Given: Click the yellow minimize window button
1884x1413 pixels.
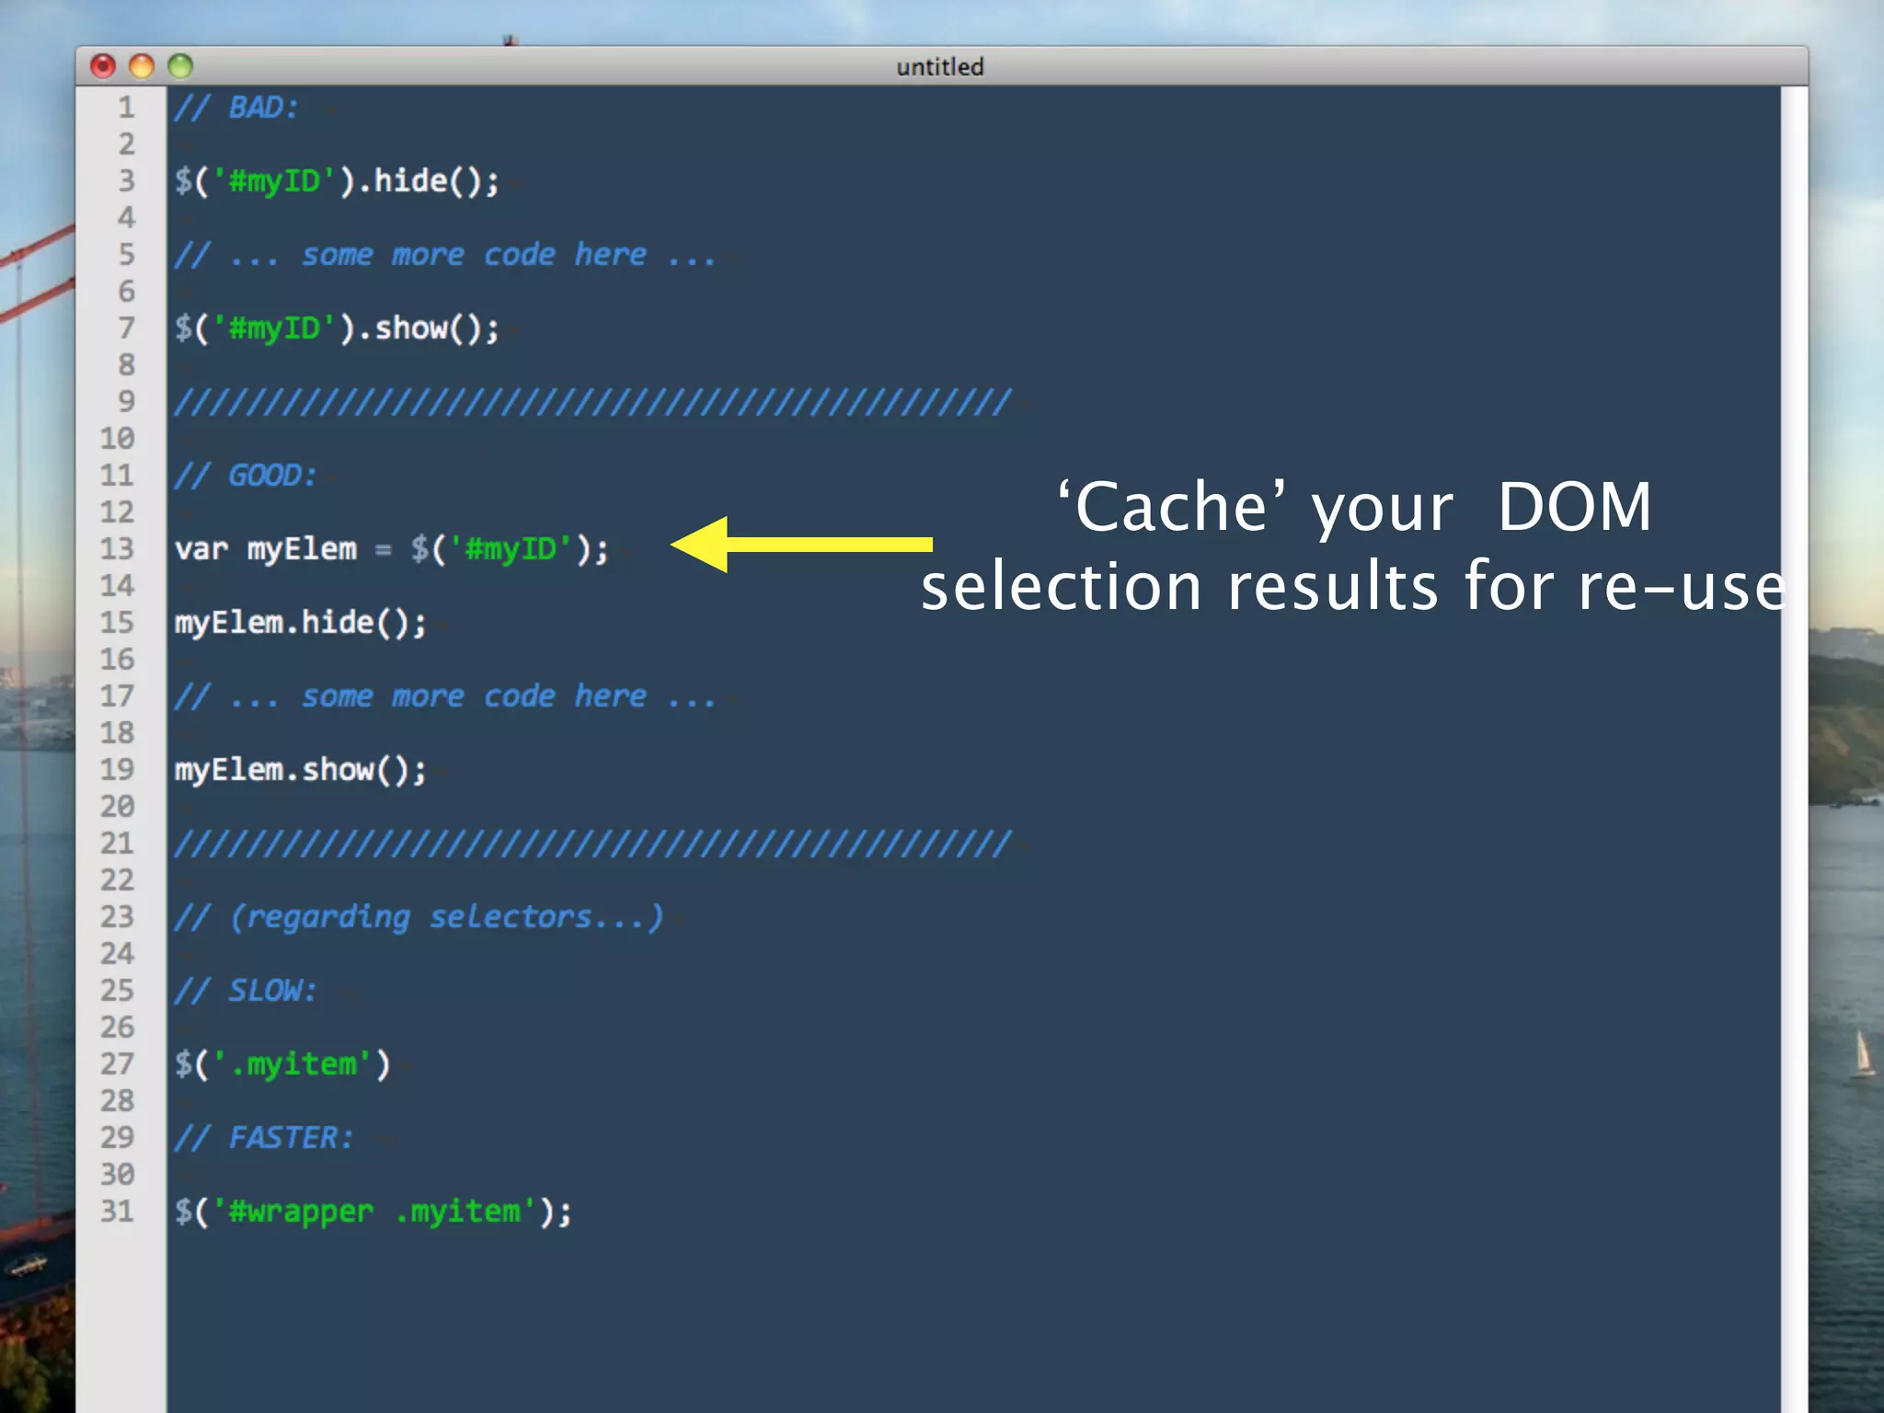Looking at the screenshot, I should [x=142, y=66].
